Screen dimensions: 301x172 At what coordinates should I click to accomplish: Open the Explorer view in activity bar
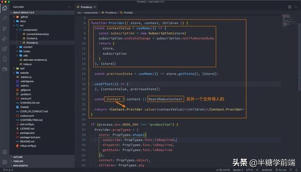[5, 8]
